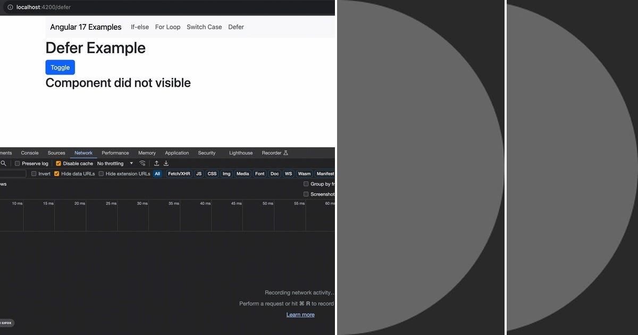Click the blue Toggle button
Screen dimensions: 638x335
[60, 68]
